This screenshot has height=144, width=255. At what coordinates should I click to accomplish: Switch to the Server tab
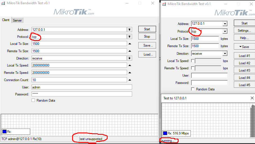point(17,20)
